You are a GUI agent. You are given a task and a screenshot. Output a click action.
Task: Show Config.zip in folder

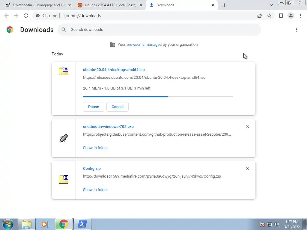click(x=95, y=190)
